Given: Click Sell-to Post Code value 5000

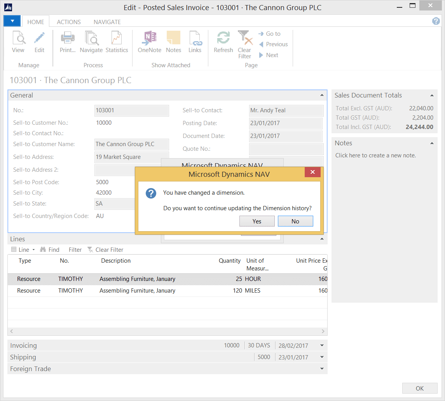Looking at the screenshot, I should pos(102,182).
